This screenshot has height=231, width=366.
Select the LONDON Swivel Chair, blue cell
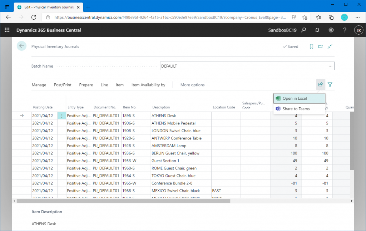[x=181, y=131]
